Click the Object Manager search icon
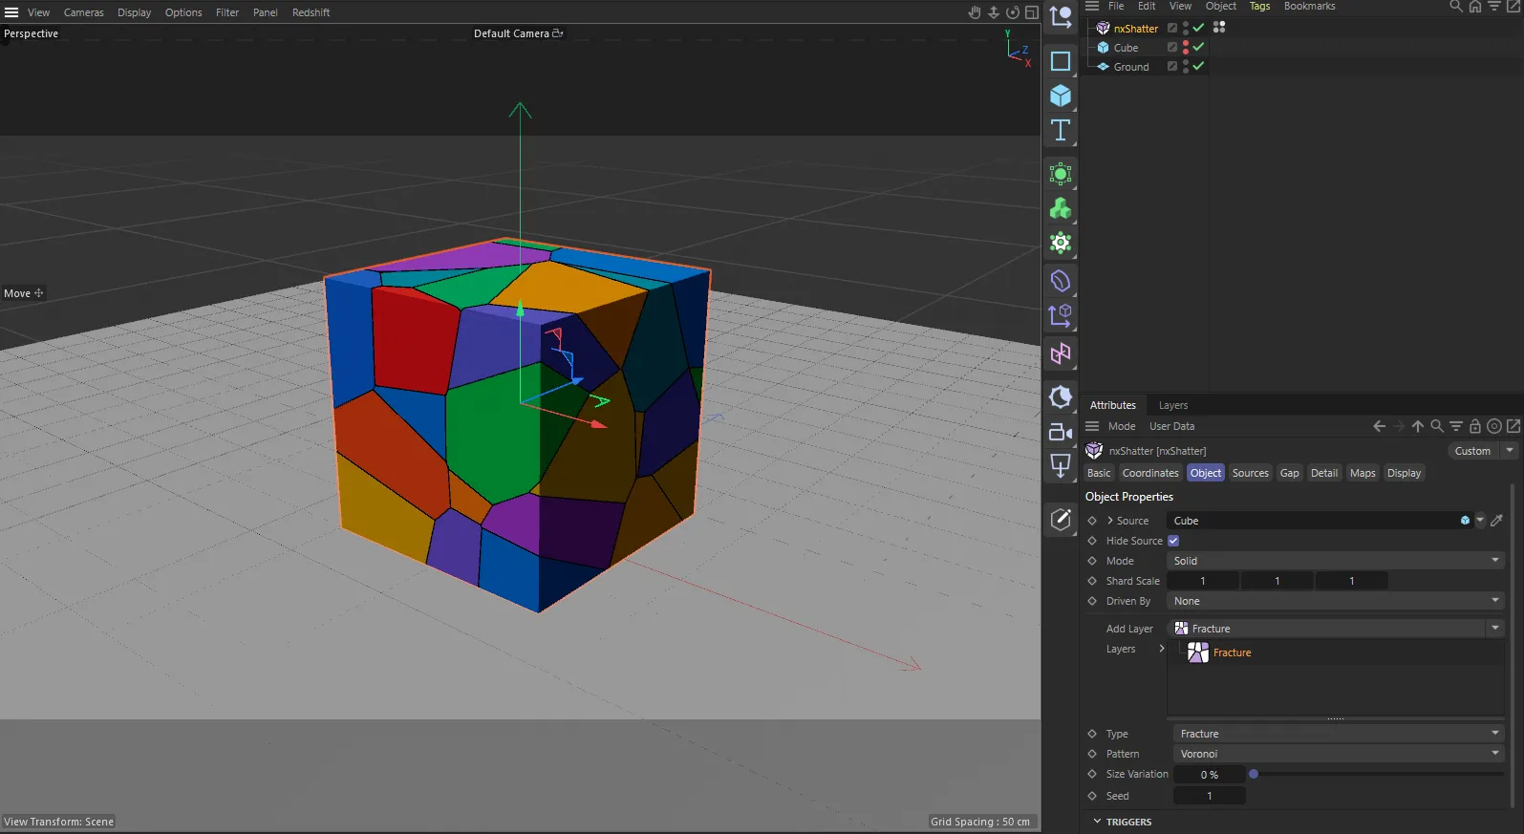Image resolution: width=1524 pixels, height=834 pixels. tap(1456, 6)
